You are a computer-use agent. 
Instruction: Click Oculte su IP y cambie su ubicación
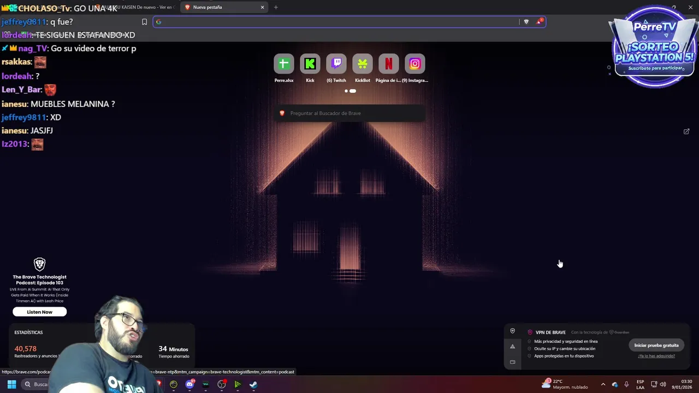pyautogui.click(x=565, y=349)
